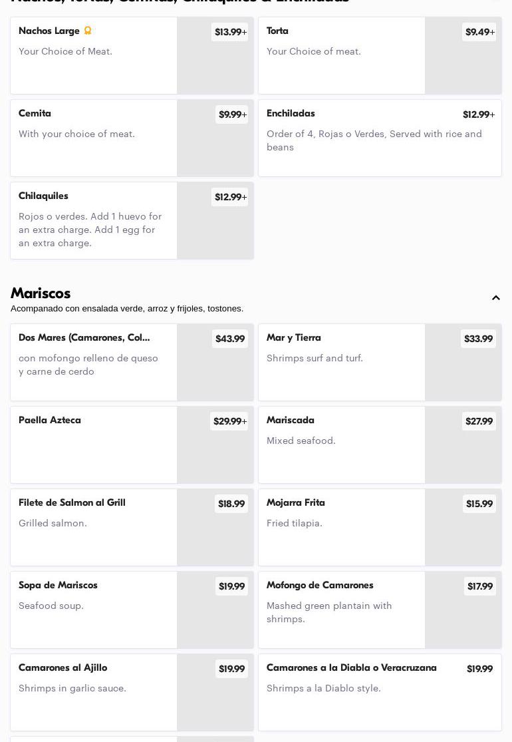This screenshot has width=512, height=742.
Task: Select Filete de Salmon al Grill
Action: click(94, 527)
